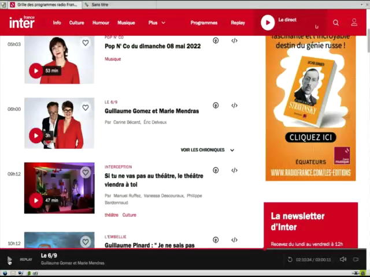Open author Carine Bécard
This screenshot has height=277, width=370.
127,122
